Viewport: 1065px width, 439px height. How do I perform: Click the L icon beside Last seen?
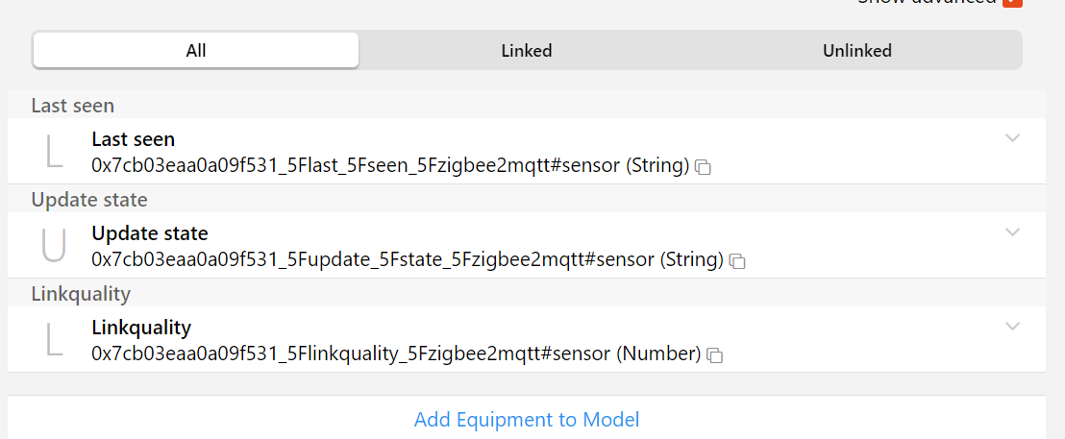click(x=54, y=152)
